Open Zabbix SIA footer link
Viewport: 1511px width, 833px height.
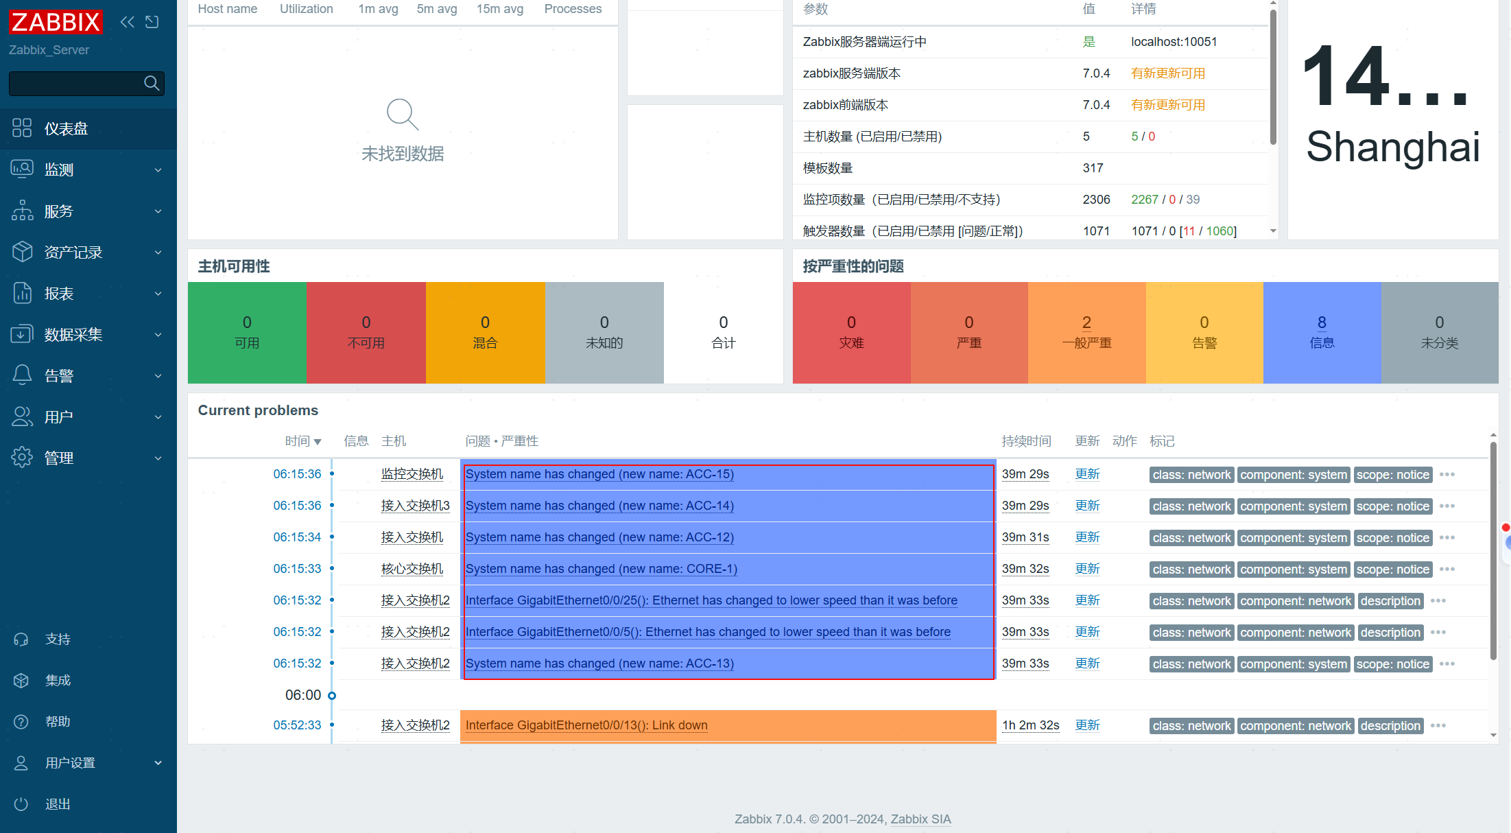tap(920, 819)
